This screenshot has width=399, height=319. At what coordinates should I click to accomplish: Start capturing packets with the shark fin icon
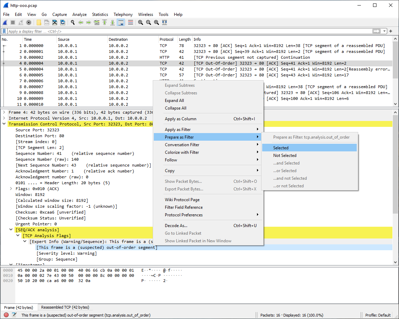pos(5,22)
